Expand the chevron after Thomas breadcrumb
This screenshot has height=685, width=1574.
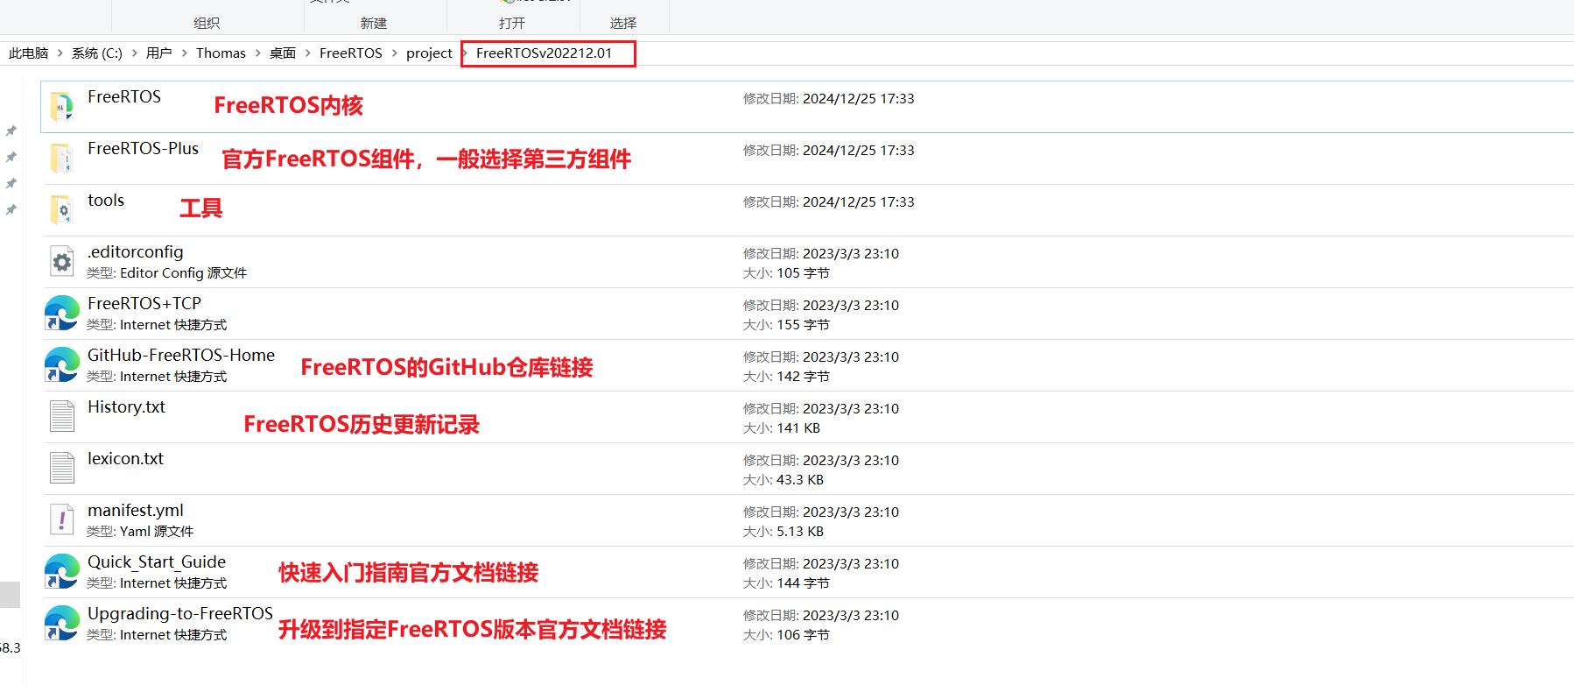coord(257,53)
